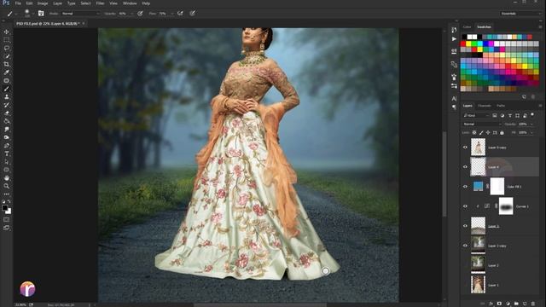Image resolution: width=546 pixels, height=307 pixels.
Task: Switch to the Color tab
Action: [467, 26]
